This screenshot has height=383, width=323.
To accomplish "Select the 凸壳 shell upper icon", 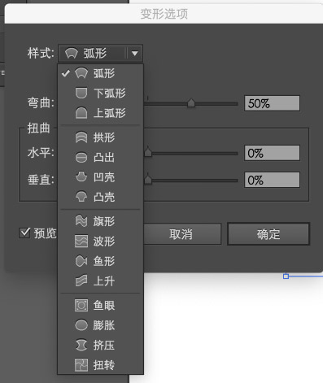I will [81, 197].
